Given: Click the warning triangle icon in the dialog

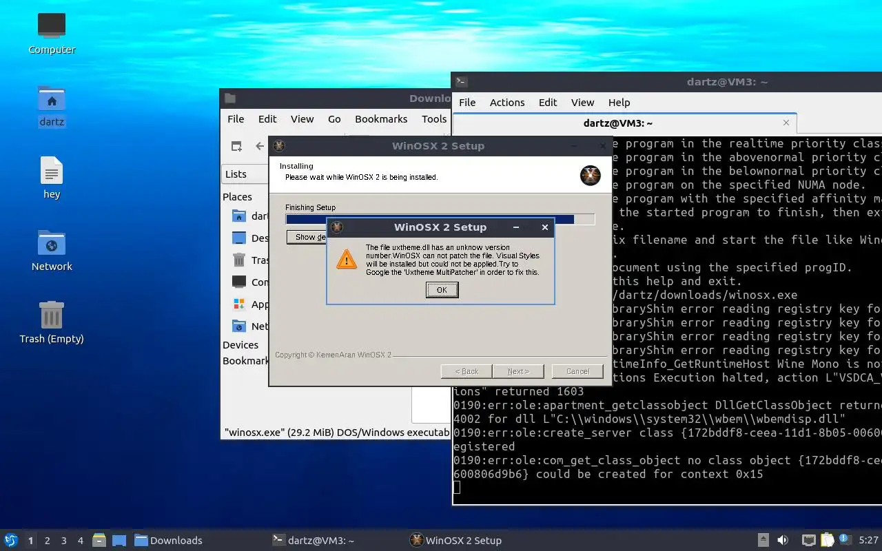Looking at the screenshot, I should (347, 259).
